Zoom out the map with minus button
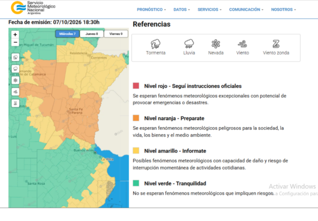The height and width of the screenshot is (221, 318). pos(15,43)
